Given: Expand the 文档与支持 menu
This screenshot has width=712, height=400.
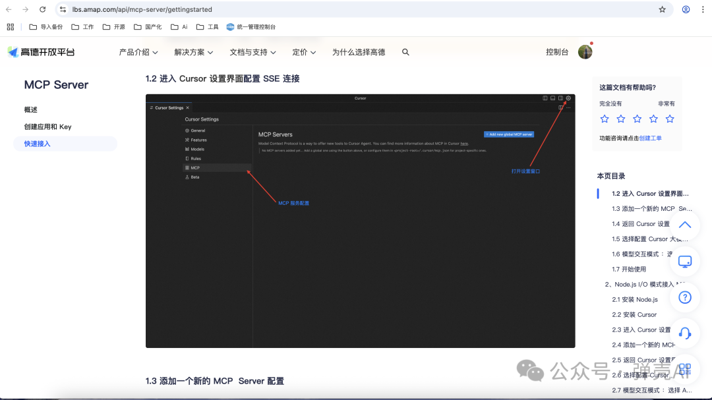Looking at the screenshot, I should (x=252, y=52).
